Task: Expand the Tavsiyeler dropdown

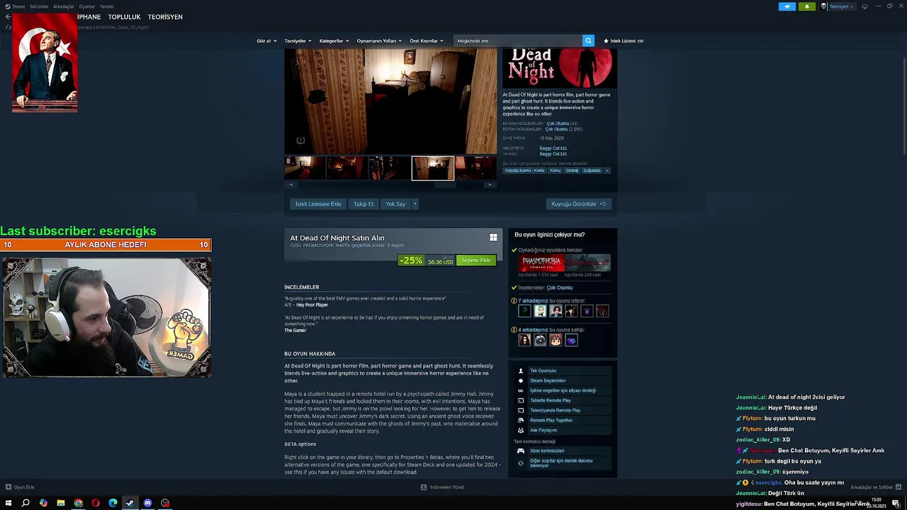Action: [298, 41]
